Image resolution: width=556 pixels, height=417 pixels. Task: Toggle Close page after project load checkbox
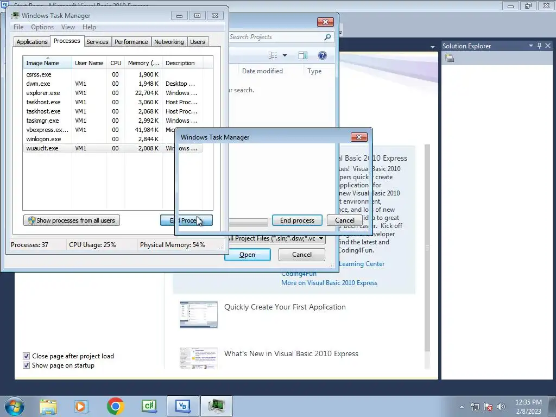26,356
